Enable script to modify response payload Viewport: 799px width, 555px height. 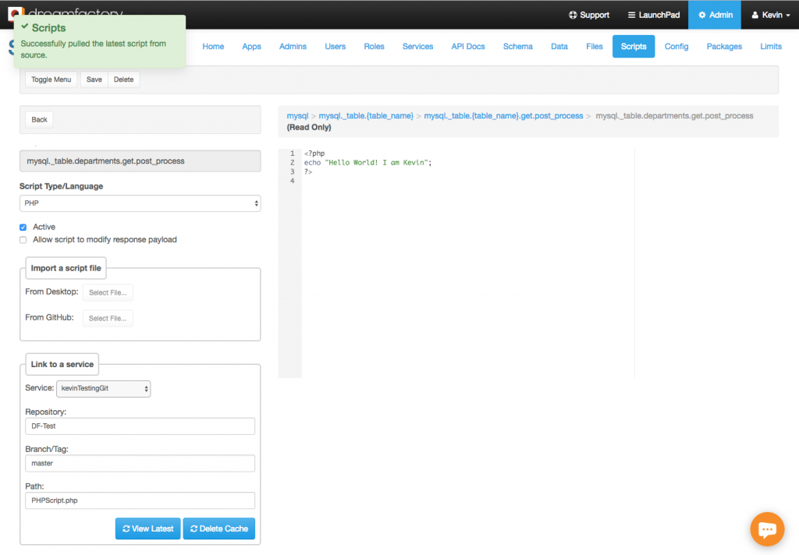click(23, 239)
